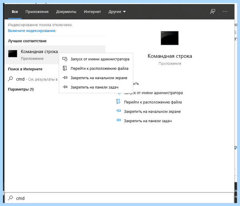
Task: Click the Поиск в Интернете heading
Action: 25,69
